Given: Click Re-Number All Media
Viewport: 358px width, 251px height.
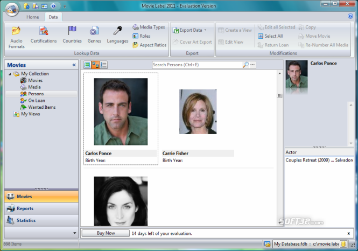Looking at the screenshot, I should click(x=324, y=45).
